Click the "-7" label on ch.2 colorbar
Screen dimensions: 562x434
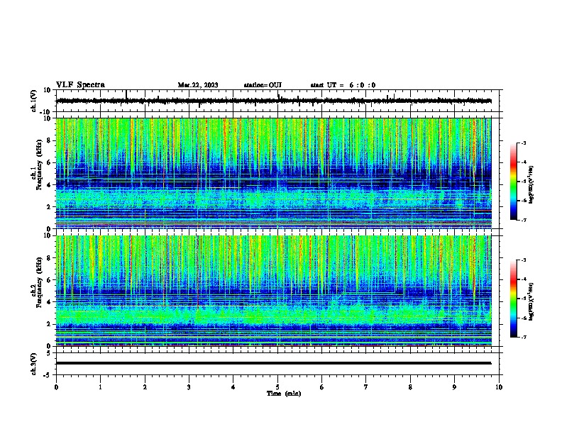(x=523, y=337)
